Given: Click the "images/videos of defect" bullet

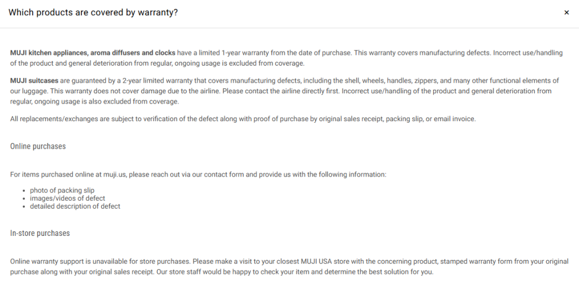Looking at the screenshot, I should tap(67, 199).
